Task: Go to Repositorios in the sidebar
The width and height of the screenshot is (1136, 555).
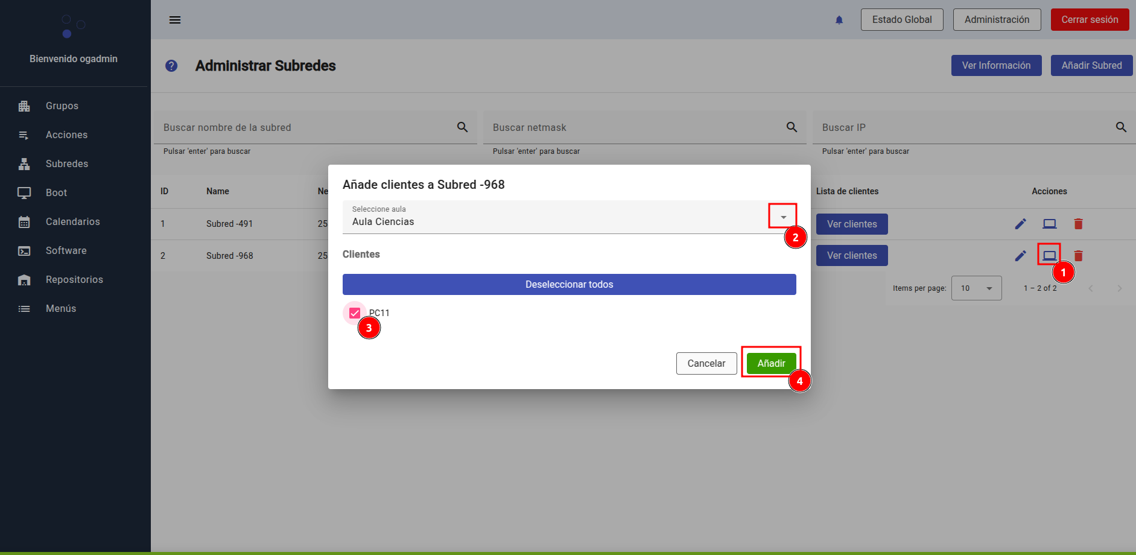Action: coord(74,280)
